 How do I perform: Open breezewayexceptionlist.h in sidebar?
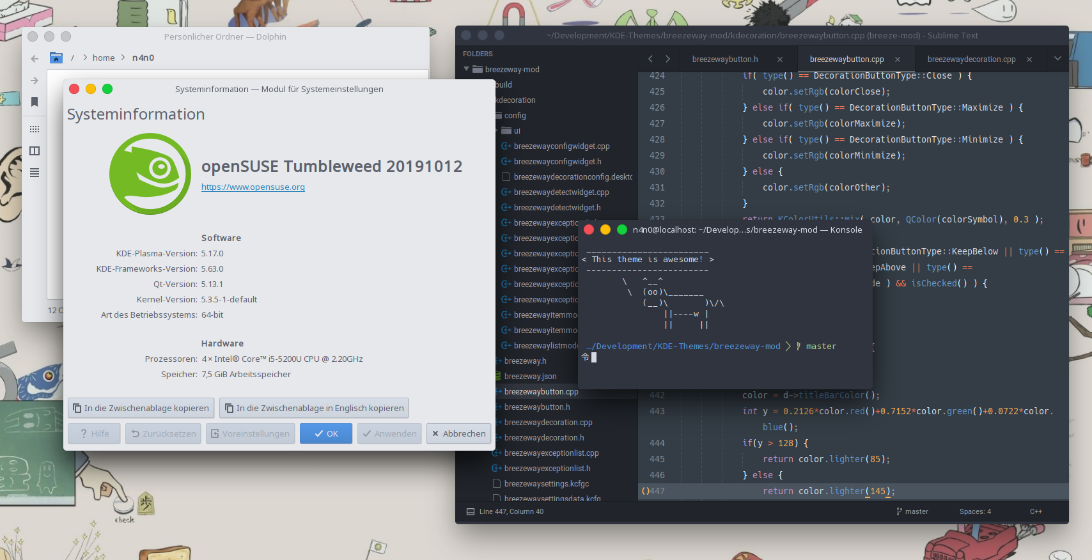coord(547,469)
